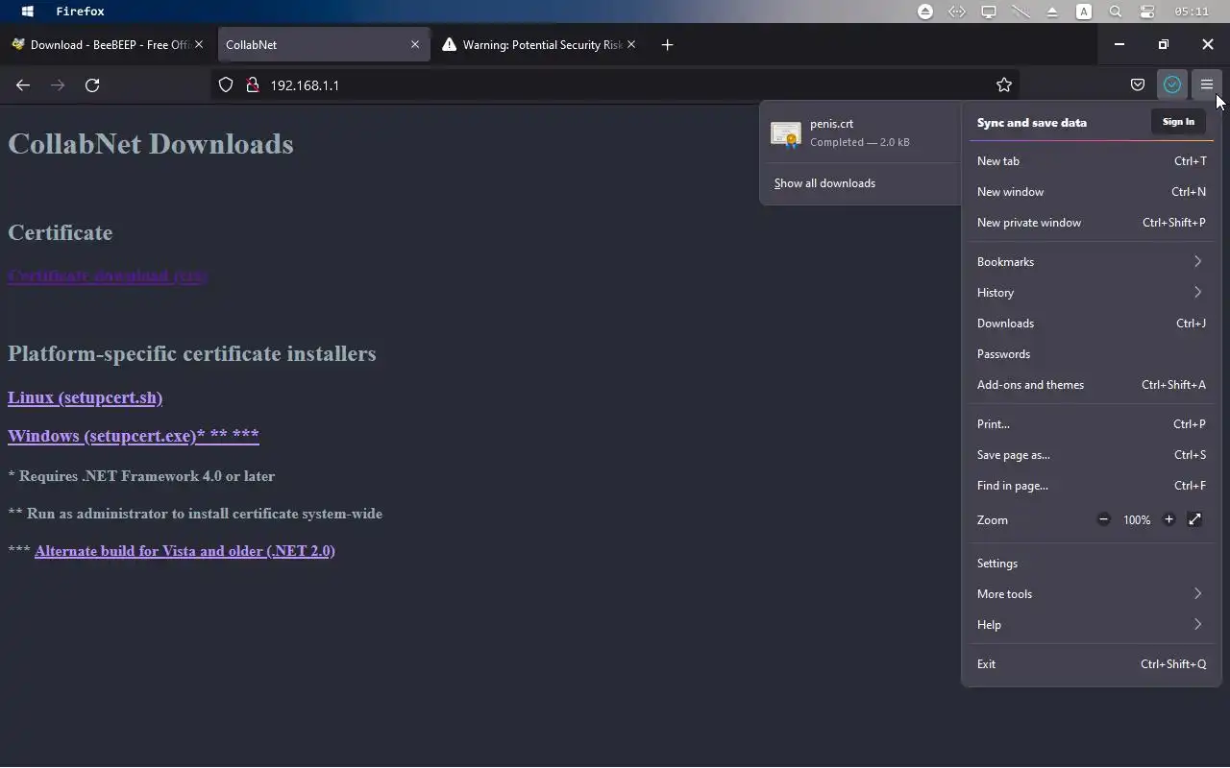Enter full screen via zoom arrows icon
Screen dimensions: 1230x768
tap(1194, 519)
